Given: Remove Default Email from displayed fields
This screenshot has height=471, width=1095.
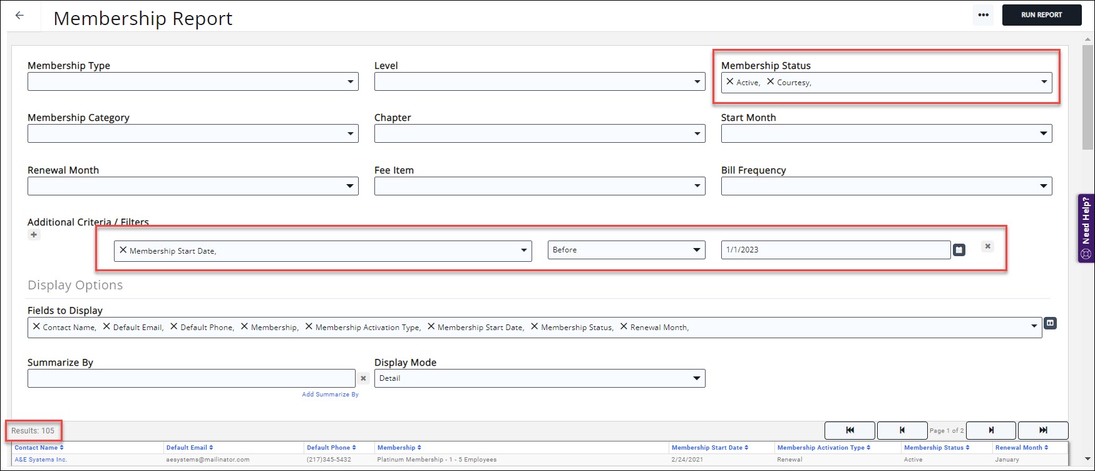Looking at the screenshot, I should (x=106, y=326).
